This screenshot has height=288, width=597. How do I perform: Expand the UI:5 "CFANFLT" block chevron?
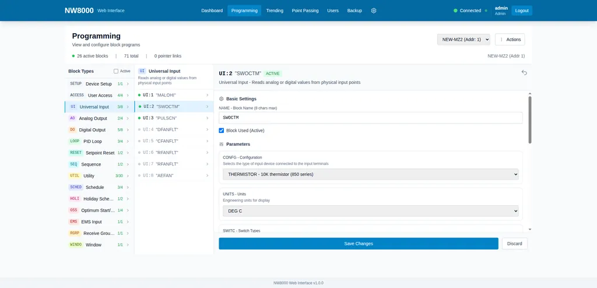(x=208, y=141)
